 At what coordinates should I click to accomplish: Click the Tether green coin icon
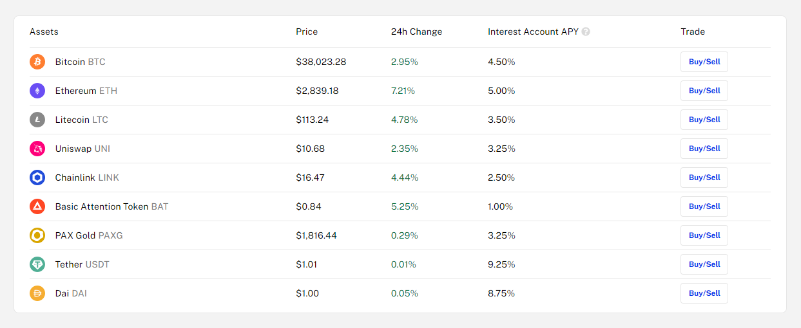(x=37, y=264)
